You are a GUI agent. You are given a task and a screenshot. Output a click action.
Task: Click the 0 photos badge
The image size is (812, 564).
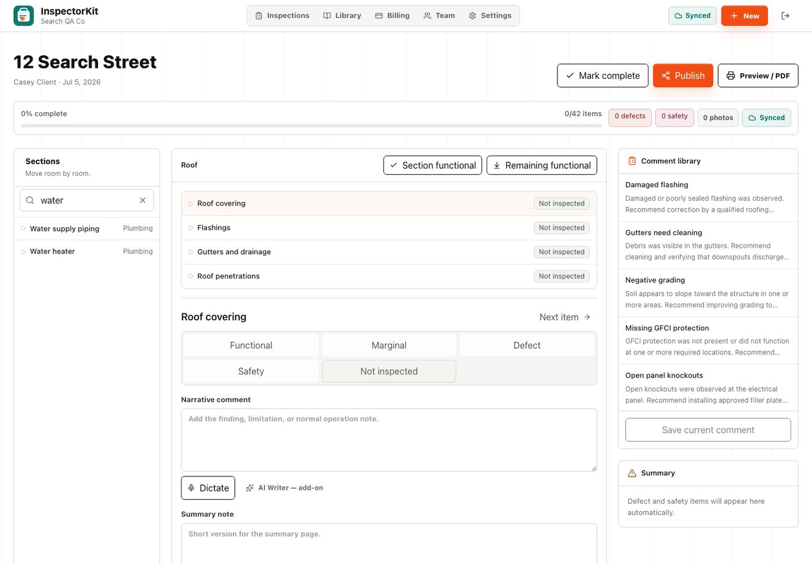point(718,117)
